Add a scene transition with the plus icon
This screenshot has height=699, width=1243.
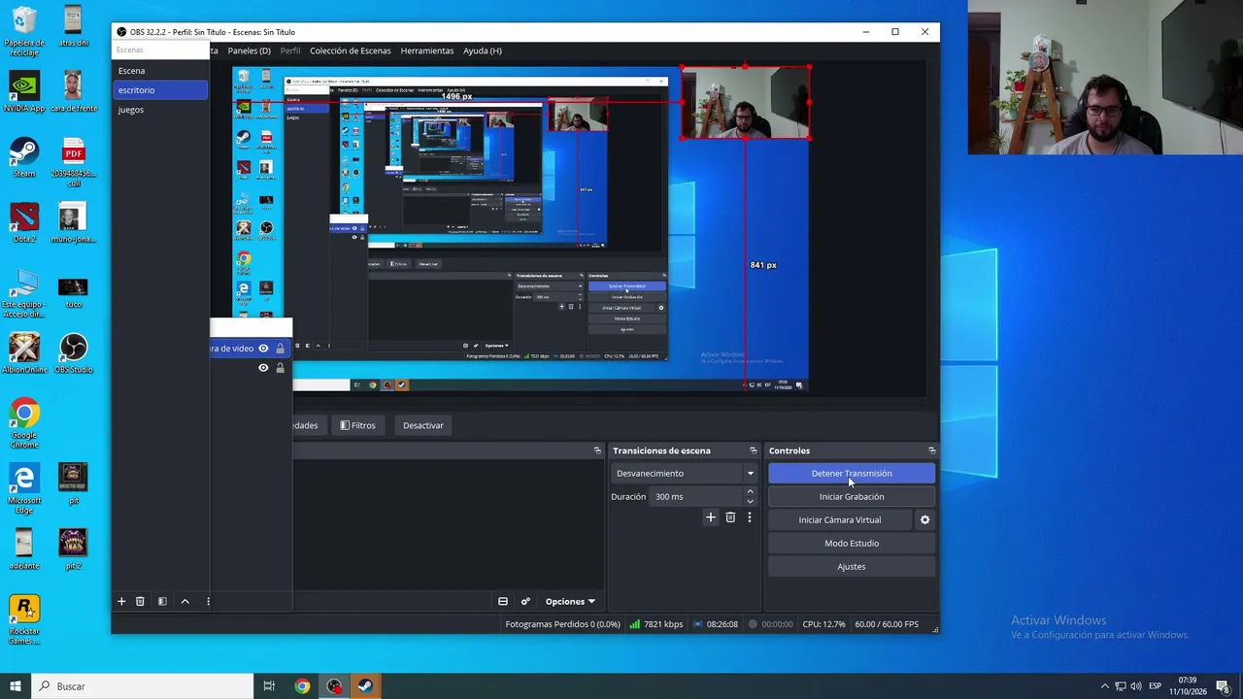[x=710, y=517]
